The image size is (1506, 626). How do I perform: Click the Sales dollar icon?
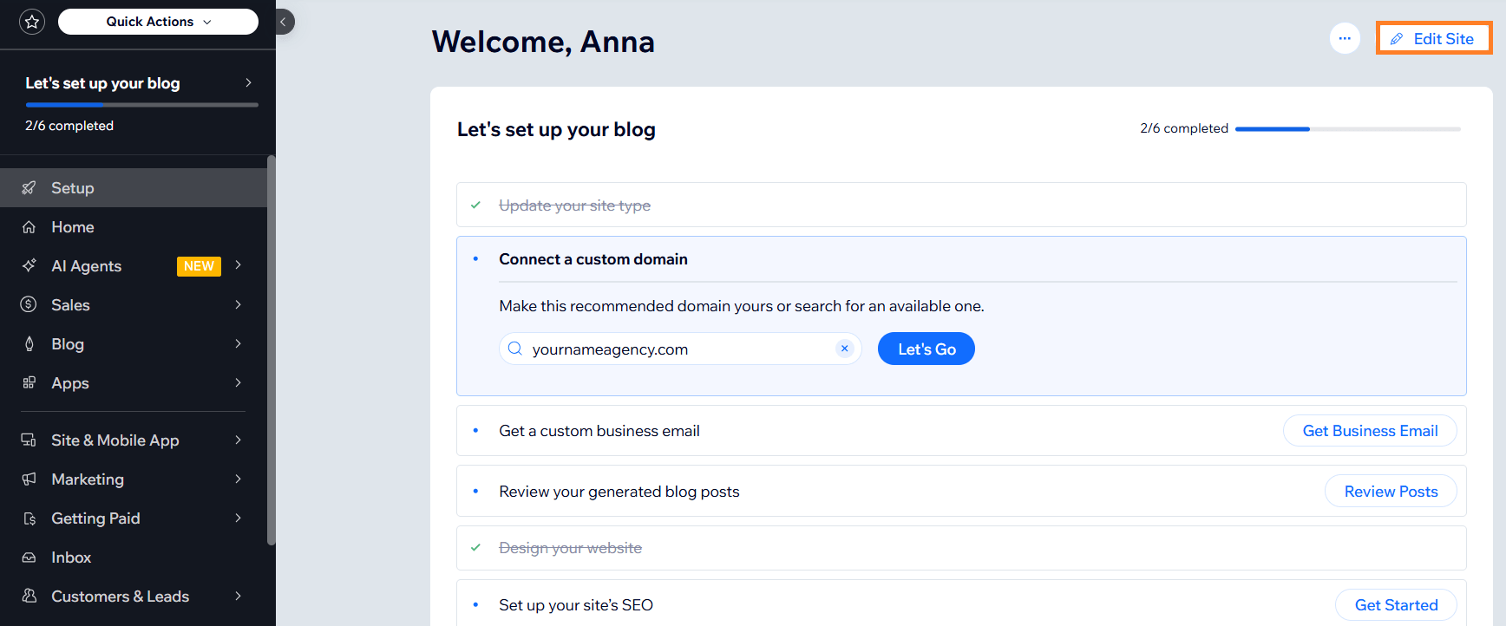[29, 304]
